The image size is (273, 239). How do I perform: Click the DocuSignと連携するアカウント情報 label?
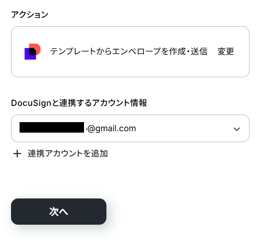[79, 103]
